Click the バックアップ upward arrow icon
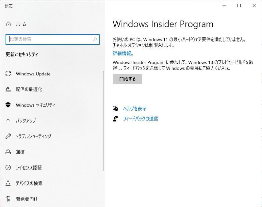 [8, 120]
